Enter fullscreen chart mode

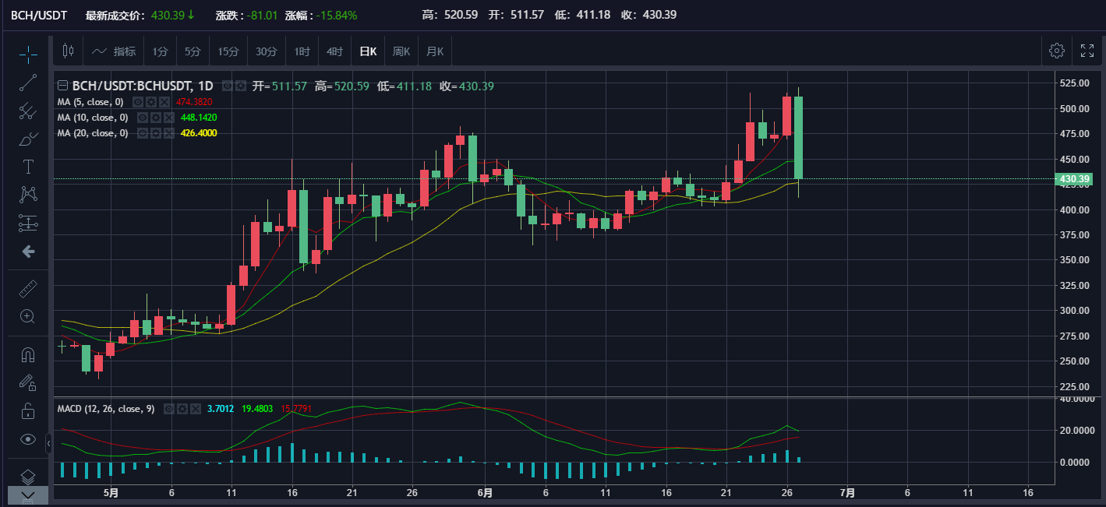[x=1087, y=51]
